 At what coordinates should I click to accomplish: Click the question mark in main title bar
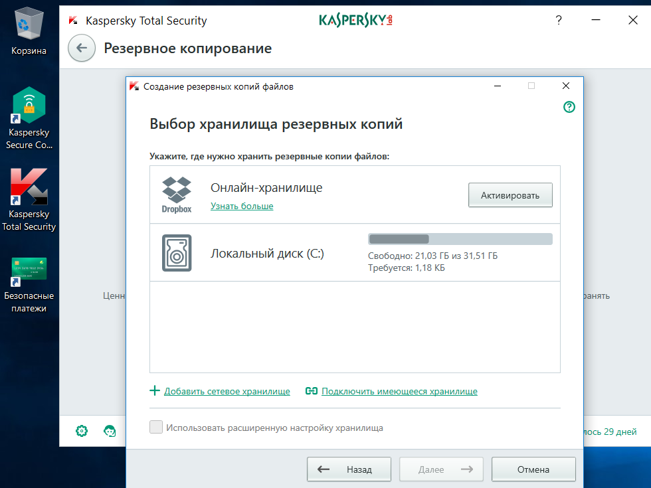coord(559,20)
